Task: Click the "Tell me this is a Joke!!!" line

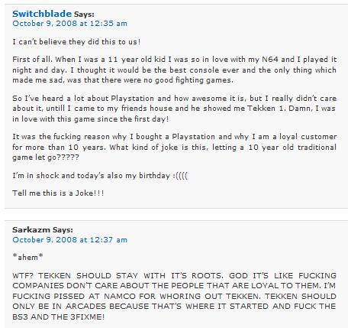Action: click(58, 193)
